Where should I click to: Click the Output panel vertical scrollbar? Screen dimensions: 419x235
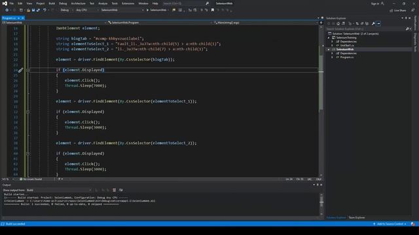click(321, 204)
